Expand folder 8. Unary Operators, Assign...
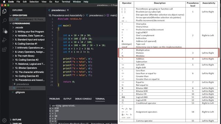This screenshot has width=221, height=124. (30, 52)
